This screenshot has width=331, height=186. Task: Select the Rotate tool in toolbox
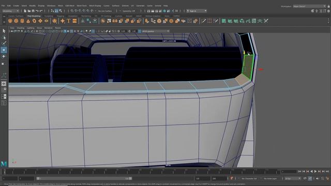(x=4, y=56)
